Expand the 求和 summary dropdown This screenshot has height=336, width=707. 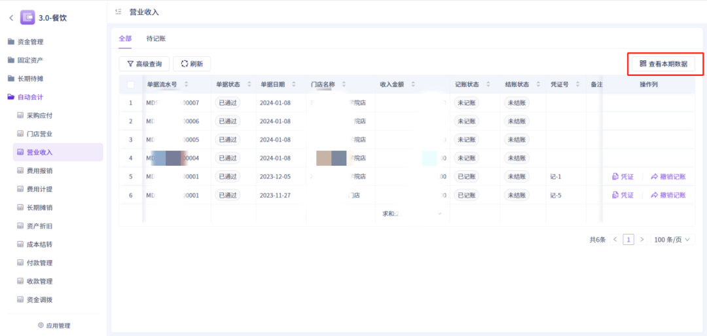pos(440,214)
